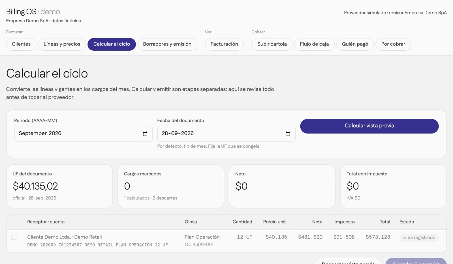
Task: Open calendar picker in Período field
Action: [x=145, y=134]
